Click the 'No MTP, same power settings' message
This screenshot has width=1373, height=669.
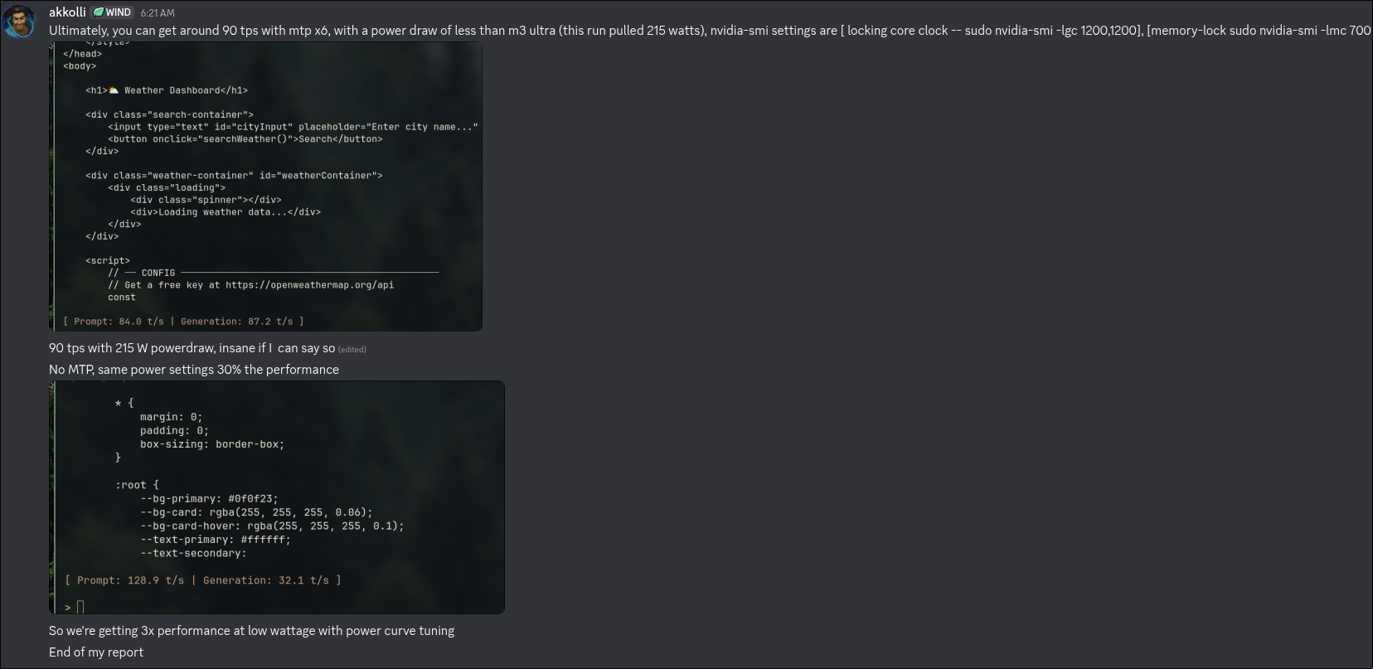(194, 370)
